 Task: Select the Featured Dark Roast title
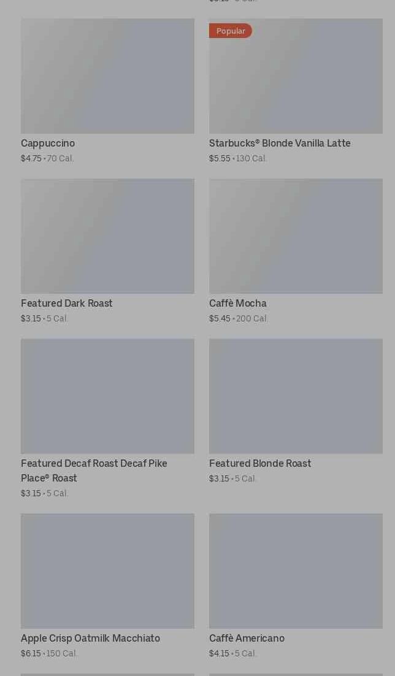(67, 304)
